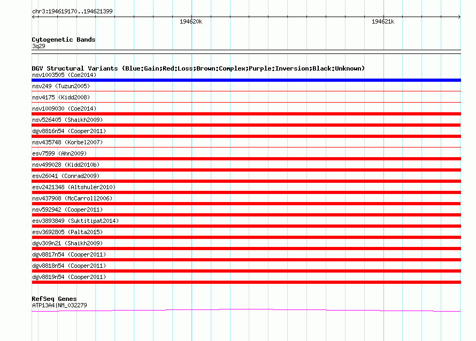The width and height of the screenshot is (476, 341).
Task: Open variant esv3893849 (Suktitipat2014)
Action: coord(75,221)
